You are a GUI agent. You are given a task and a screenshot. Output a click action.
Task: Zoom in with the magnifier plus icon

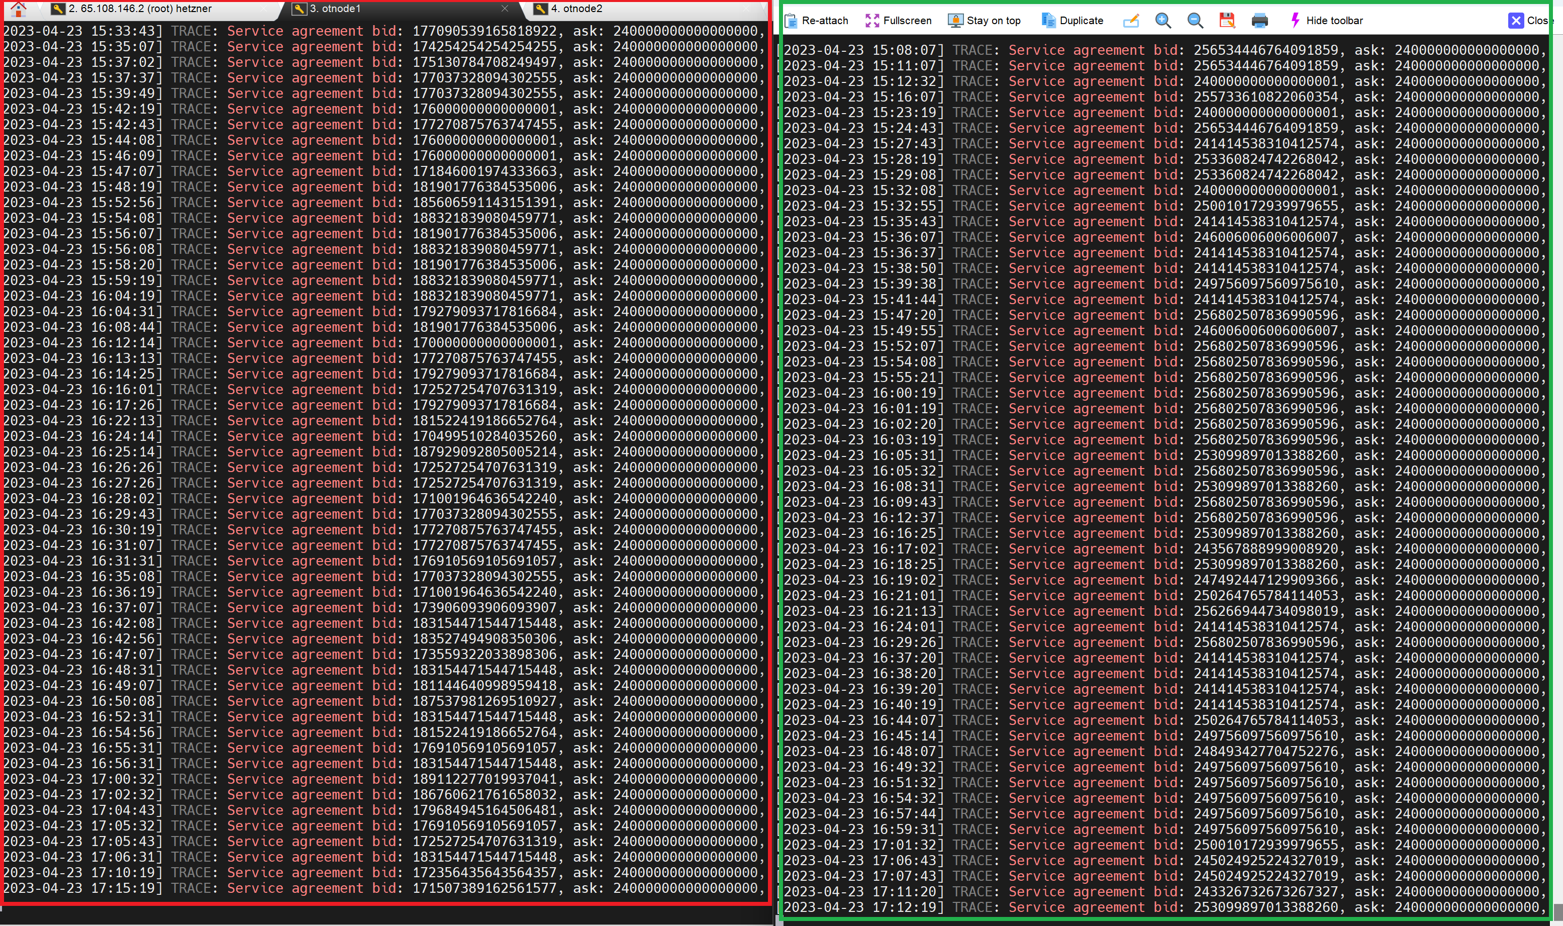point(1162,21)
